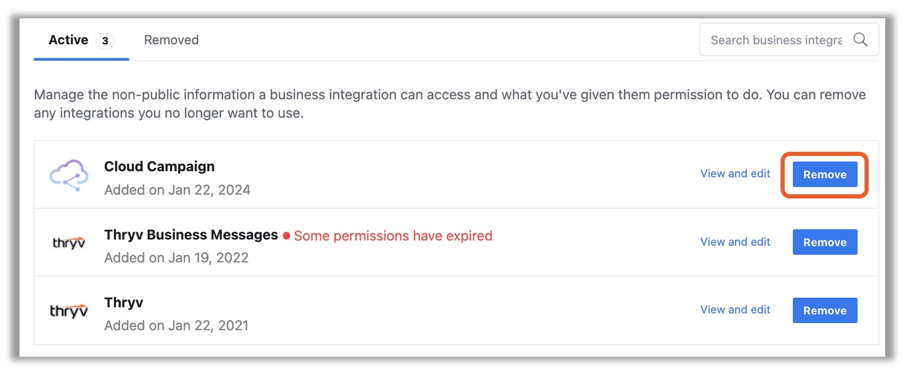The height and width of the screenshot is (378, 913).
Task: Click the Some permissions have expired warning
Action: (x=393, y=236)
